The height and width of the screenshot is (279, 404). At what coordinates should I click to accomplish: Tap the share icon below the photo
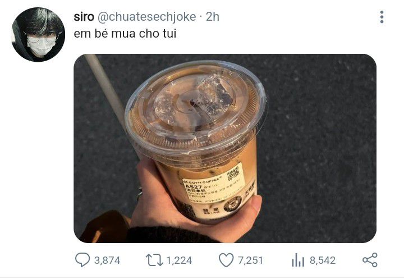tap(370, 260)
